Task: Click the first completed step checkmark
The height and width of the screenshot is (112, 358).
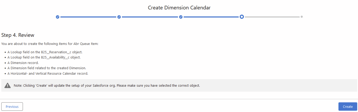Action: click(x=58, y=17)
